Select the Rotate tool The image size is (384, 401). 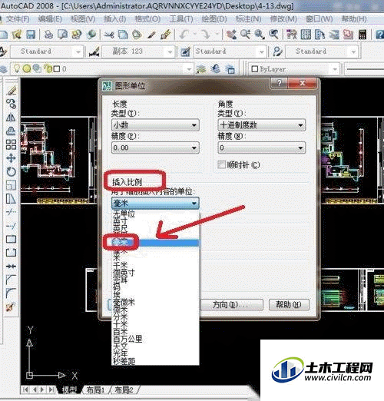point(11,171)
